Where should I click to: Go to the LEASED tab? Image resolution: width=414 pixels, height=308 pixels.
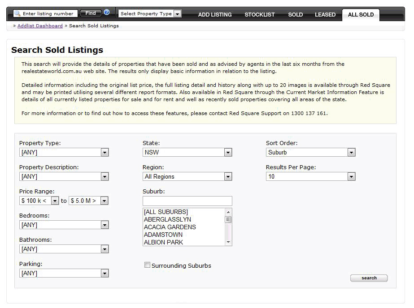tap(325, 15)
